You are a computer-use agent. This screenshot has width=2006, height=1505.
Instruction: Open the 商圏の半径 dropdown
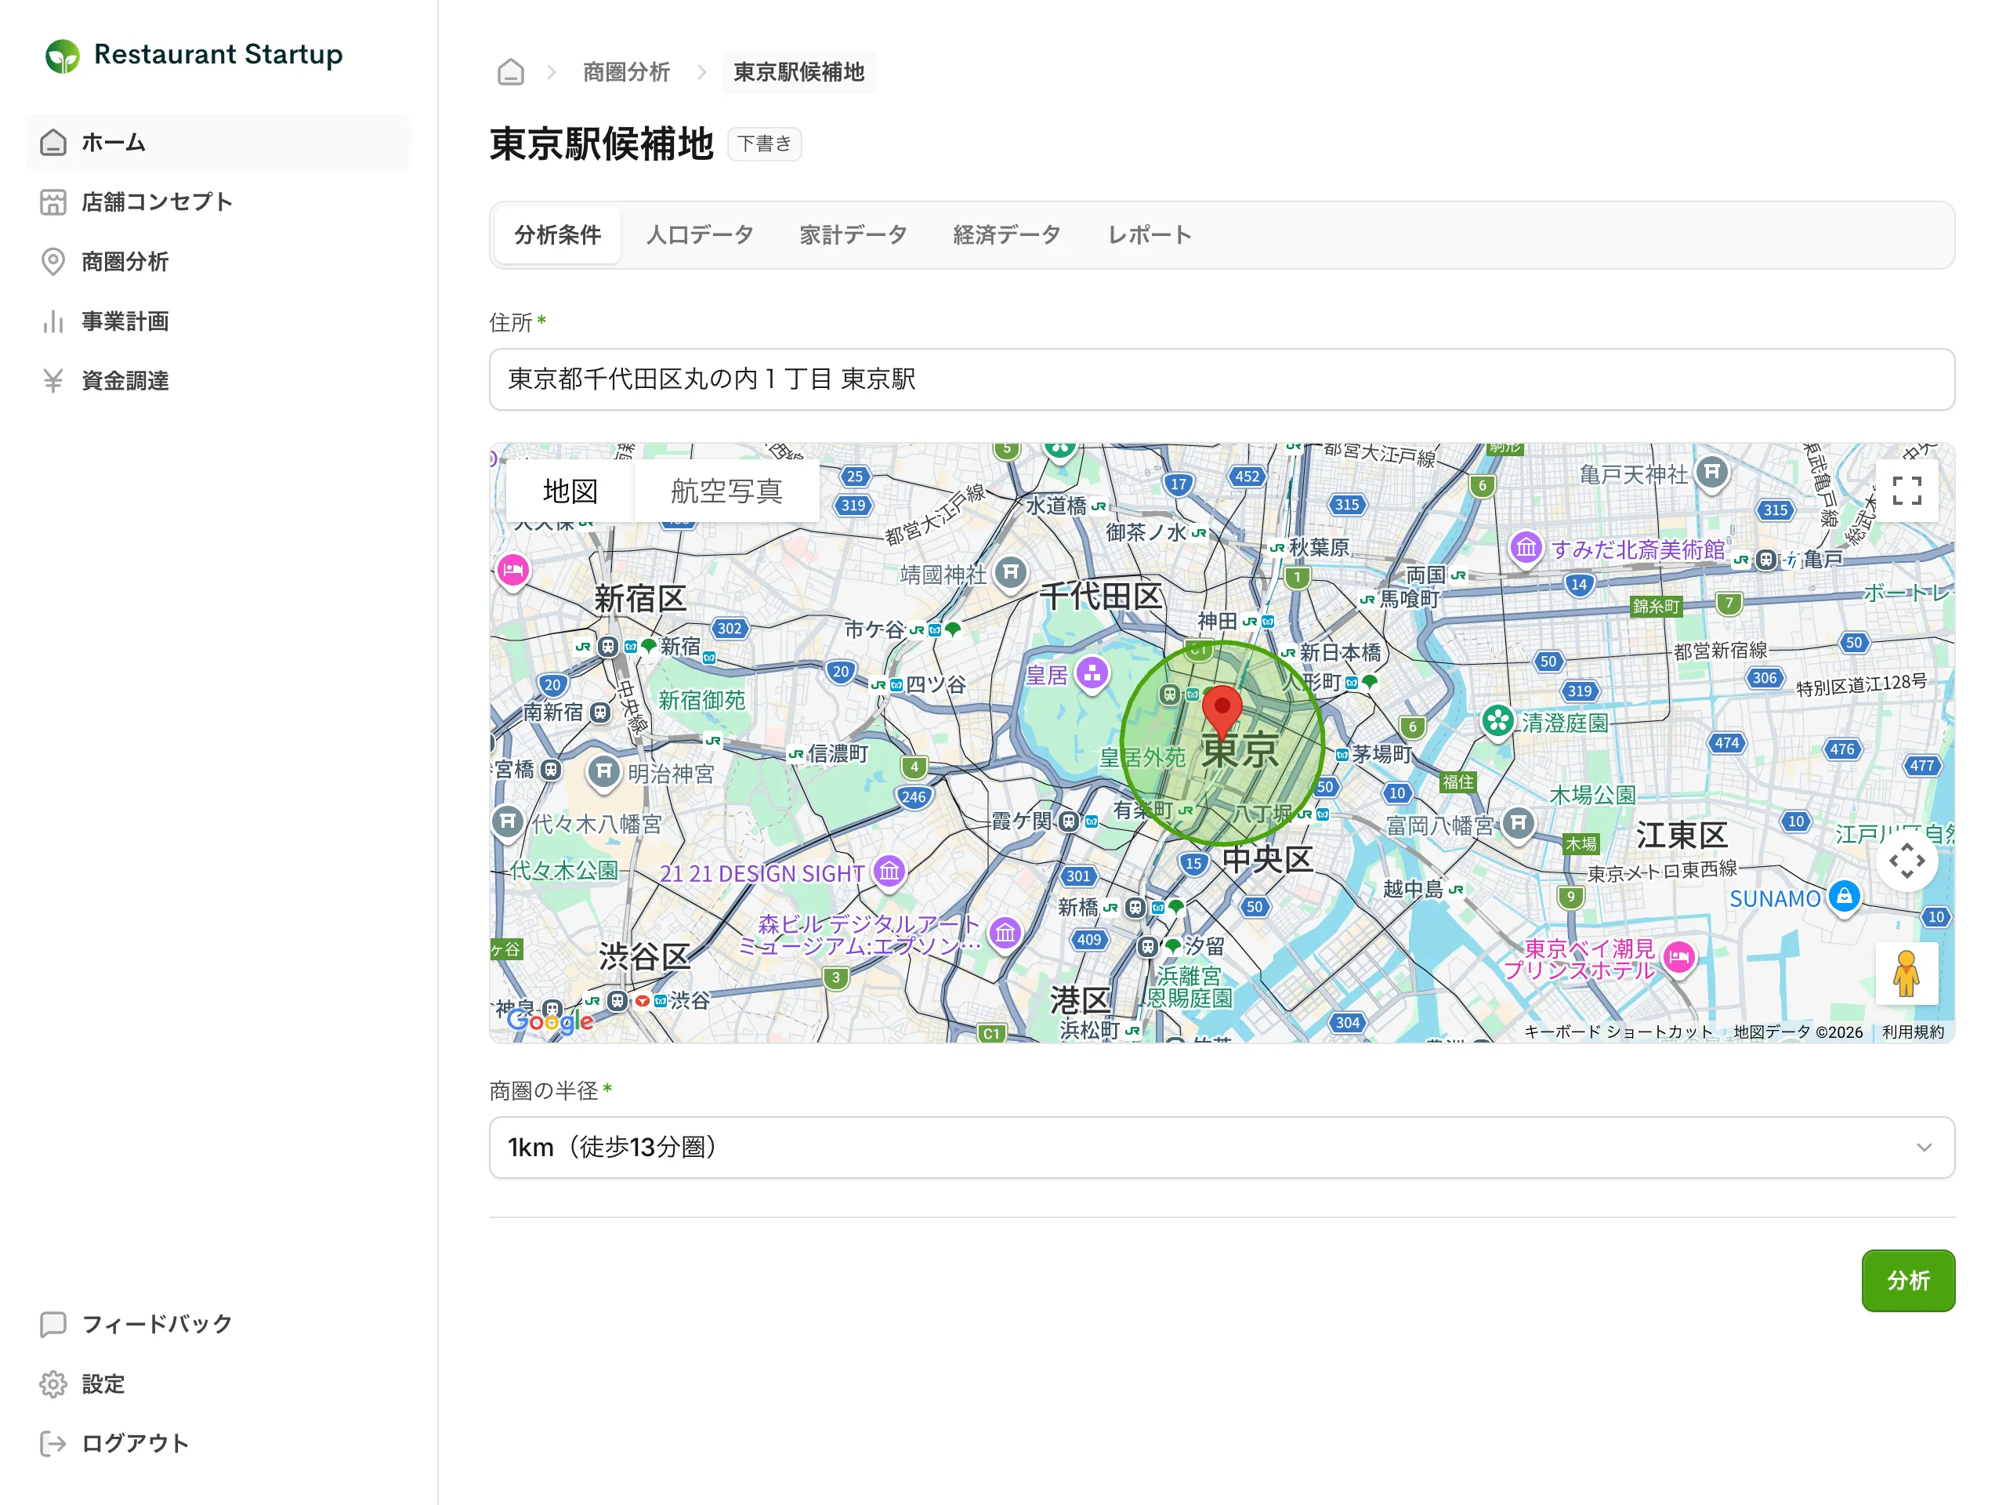pyautogui.click(x=1222, y=1148)
